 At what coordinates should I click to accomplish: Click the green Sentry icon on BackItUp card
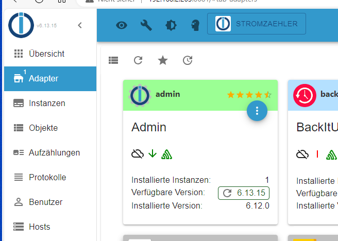click(331, 154)
